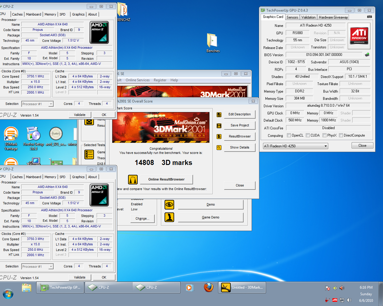
Task: Open the Help menu in 3DMark
Action: click(x=174, y=80)
